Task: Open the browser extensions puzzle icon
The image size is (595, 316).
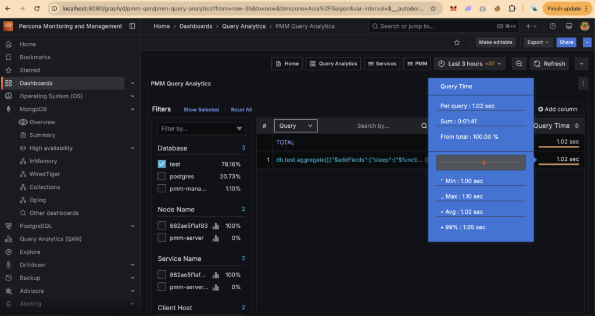Action: [512, 8]
